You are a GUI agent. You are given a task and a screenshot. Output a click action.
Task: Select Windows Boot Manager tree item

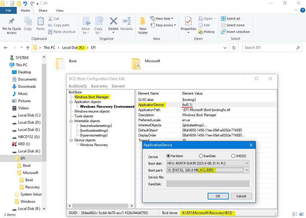91,97
